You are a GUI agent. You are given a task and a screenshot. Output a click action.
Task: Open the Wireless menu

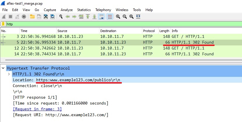point(122,10)
